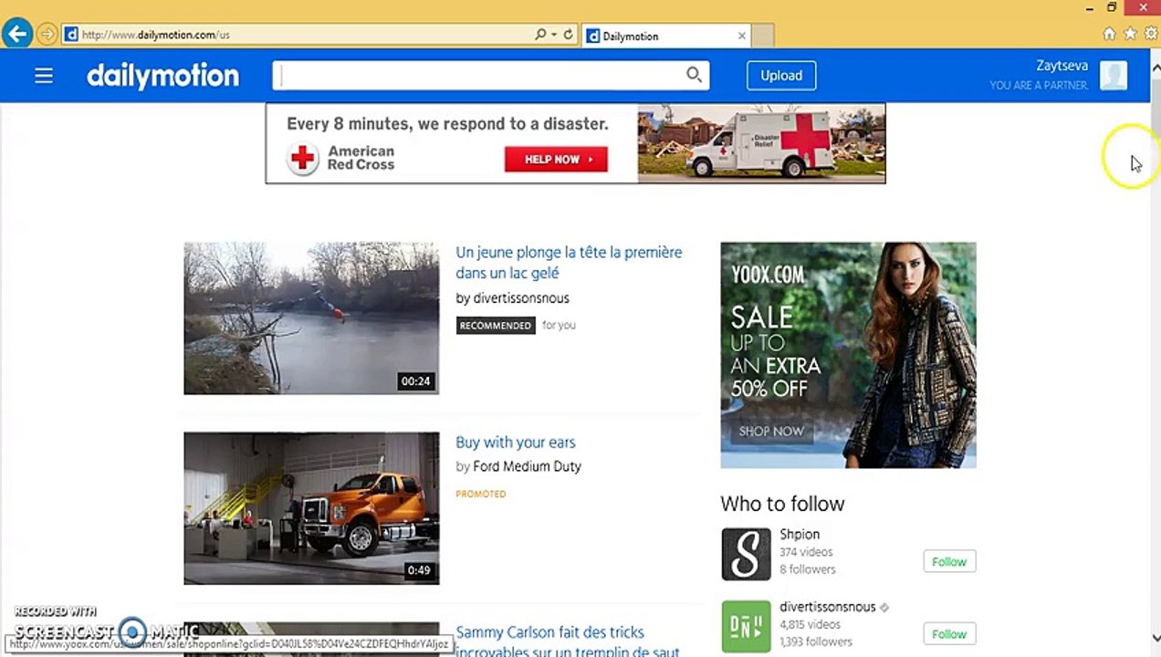This screenshot has height=657, width=1161.
Task: Click the PROMOTED label
Action: pos(481,494)
